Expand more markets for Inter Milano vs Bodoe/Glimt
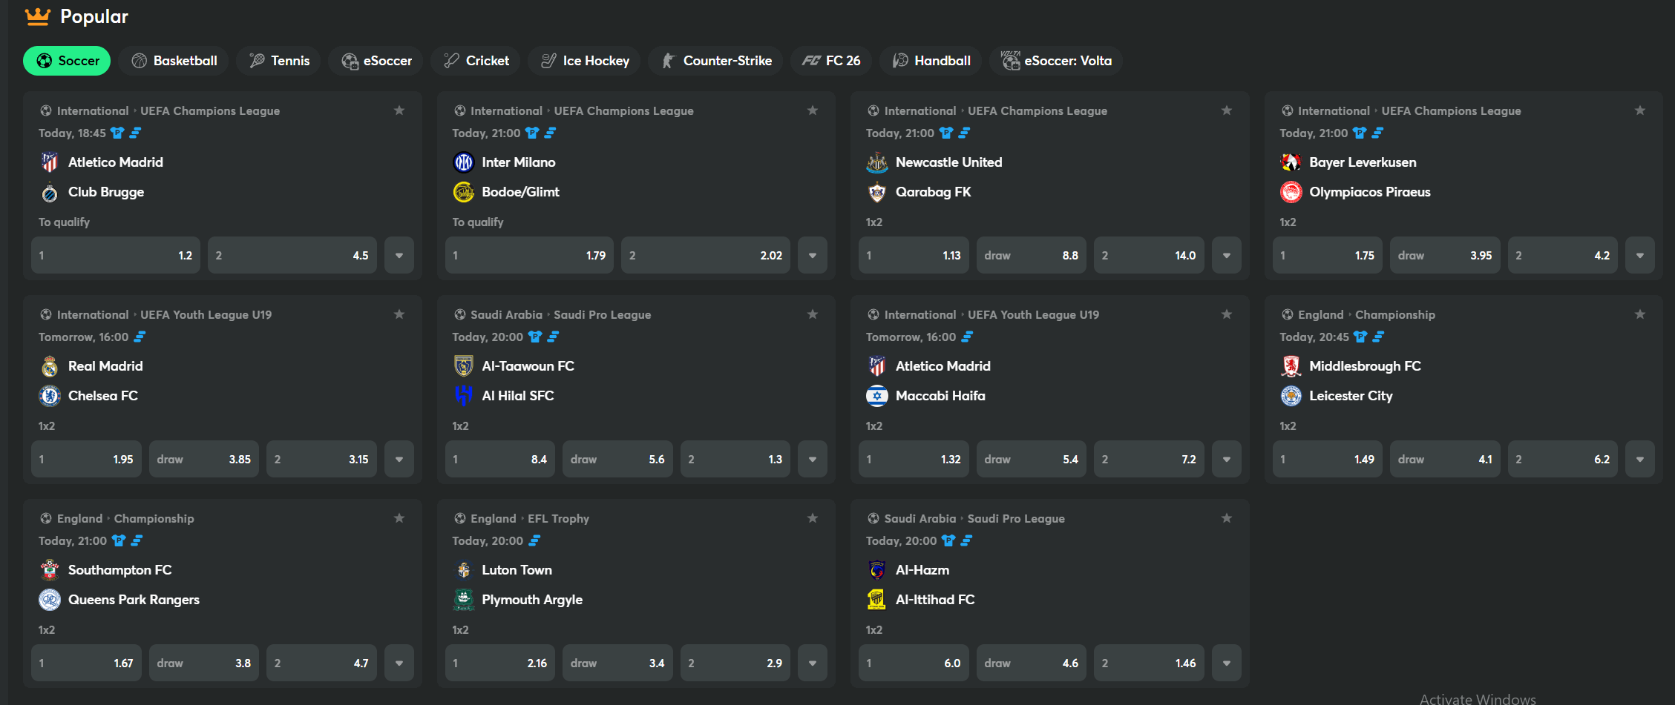 point(813,255)
